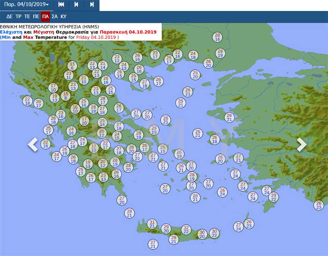Switch to the ΤΕ (Wednesday) tab
Screen dimensions: 328x256
27,16
